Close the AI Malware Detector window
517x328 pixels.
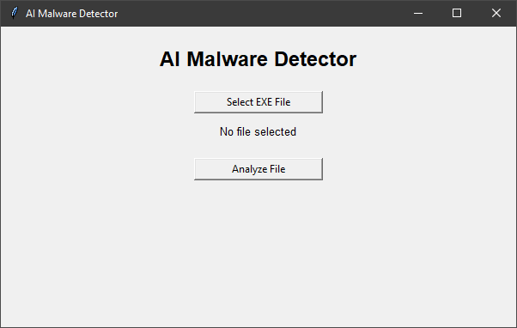click(x=496, y=13)
